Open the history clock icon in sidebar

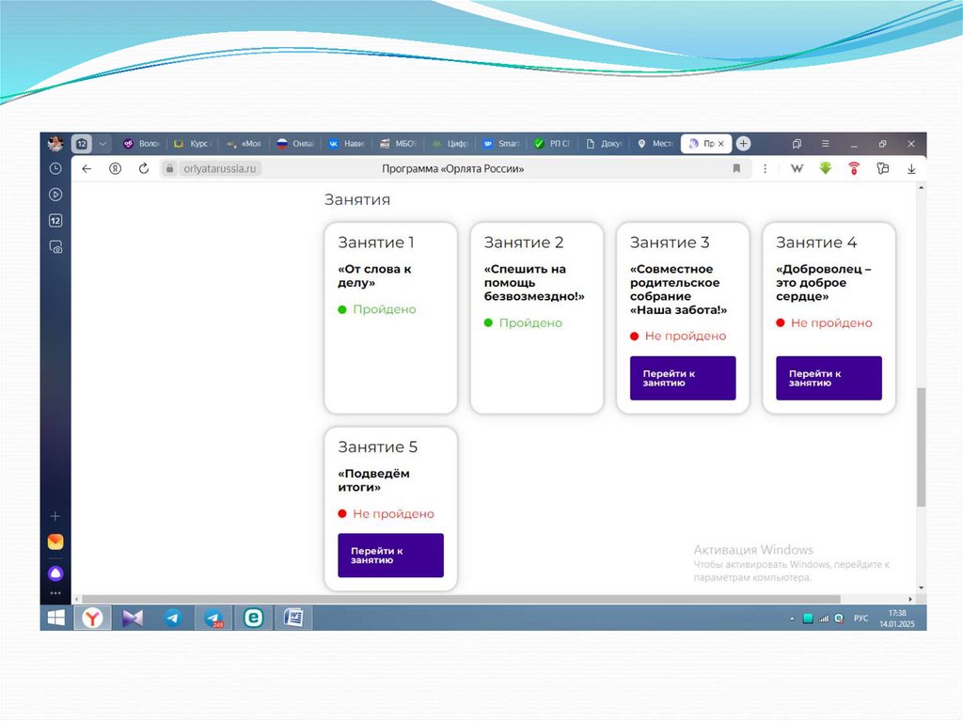pos(55,168)
